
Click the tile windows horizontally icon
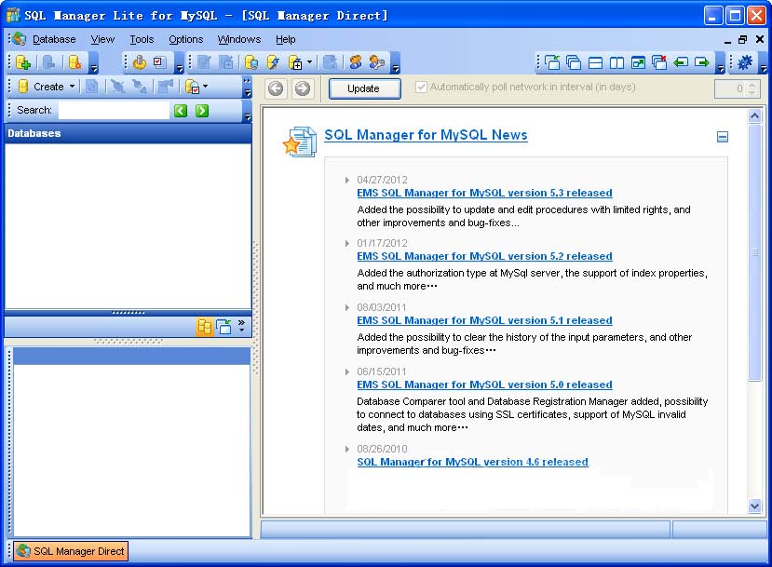(595, 62)
